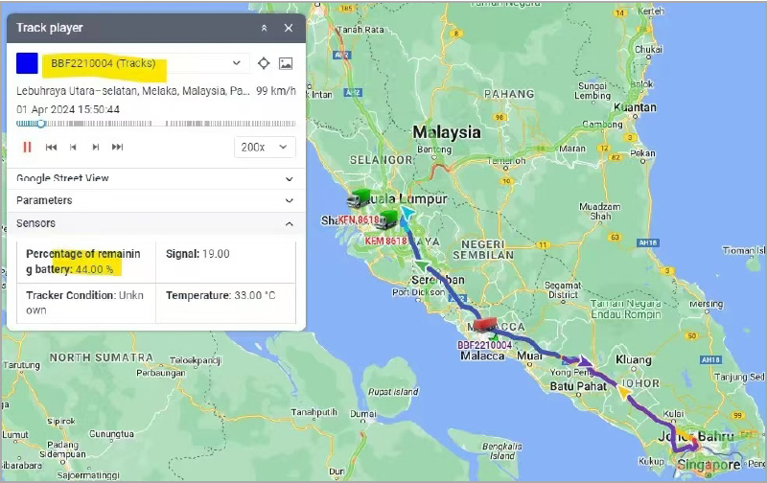Open the 200x playback speed dropdown

point(265,147)
